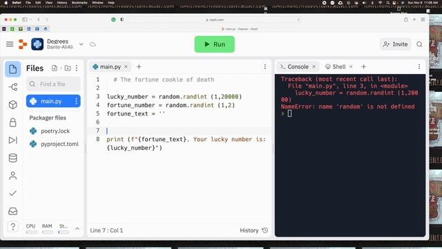Open the Bookmarks menu in menu bar
The width and height of the screenshot is (442, 249).
coord(79,3)
